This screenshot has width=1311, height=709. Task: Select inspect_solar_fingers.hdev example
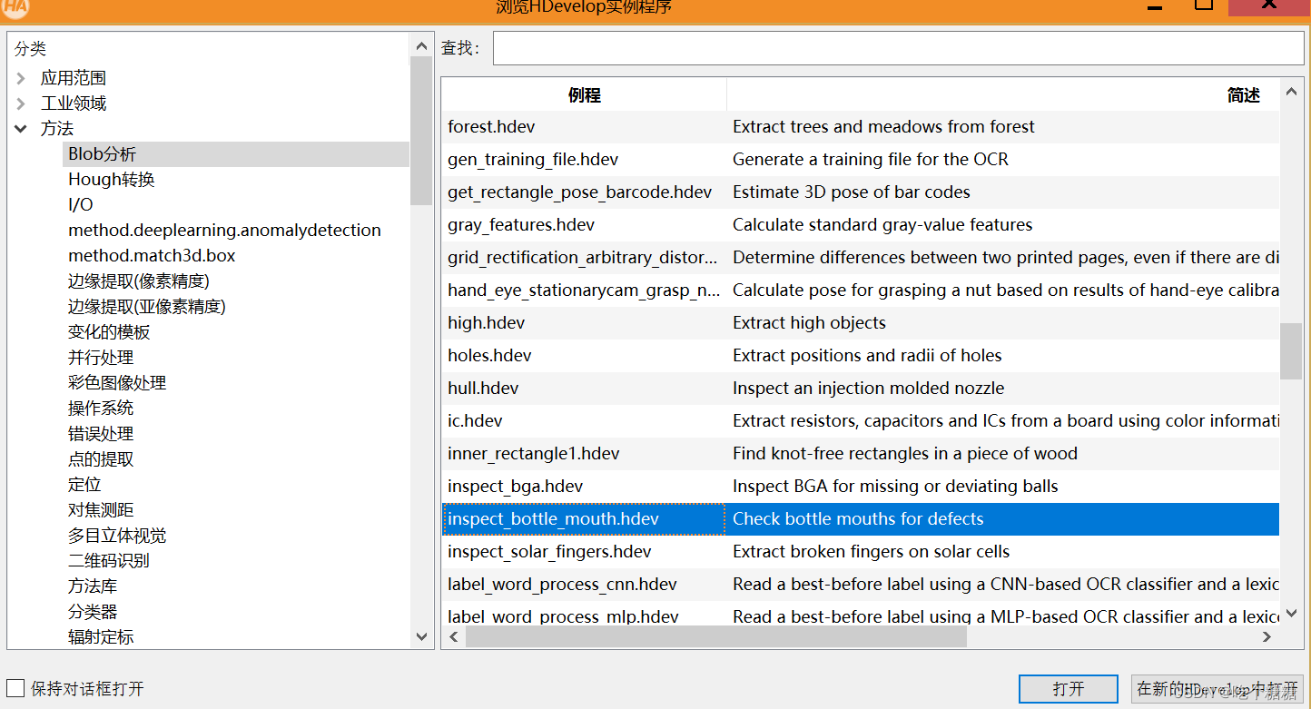[549, 552]
